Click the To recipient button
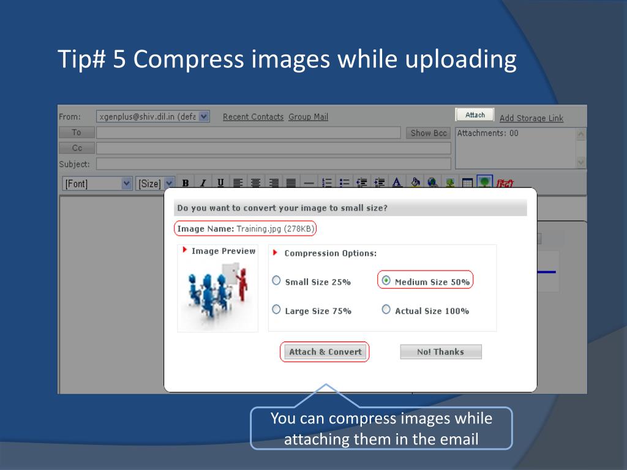This screenshot has height=470, width=627. click(77, 132)
